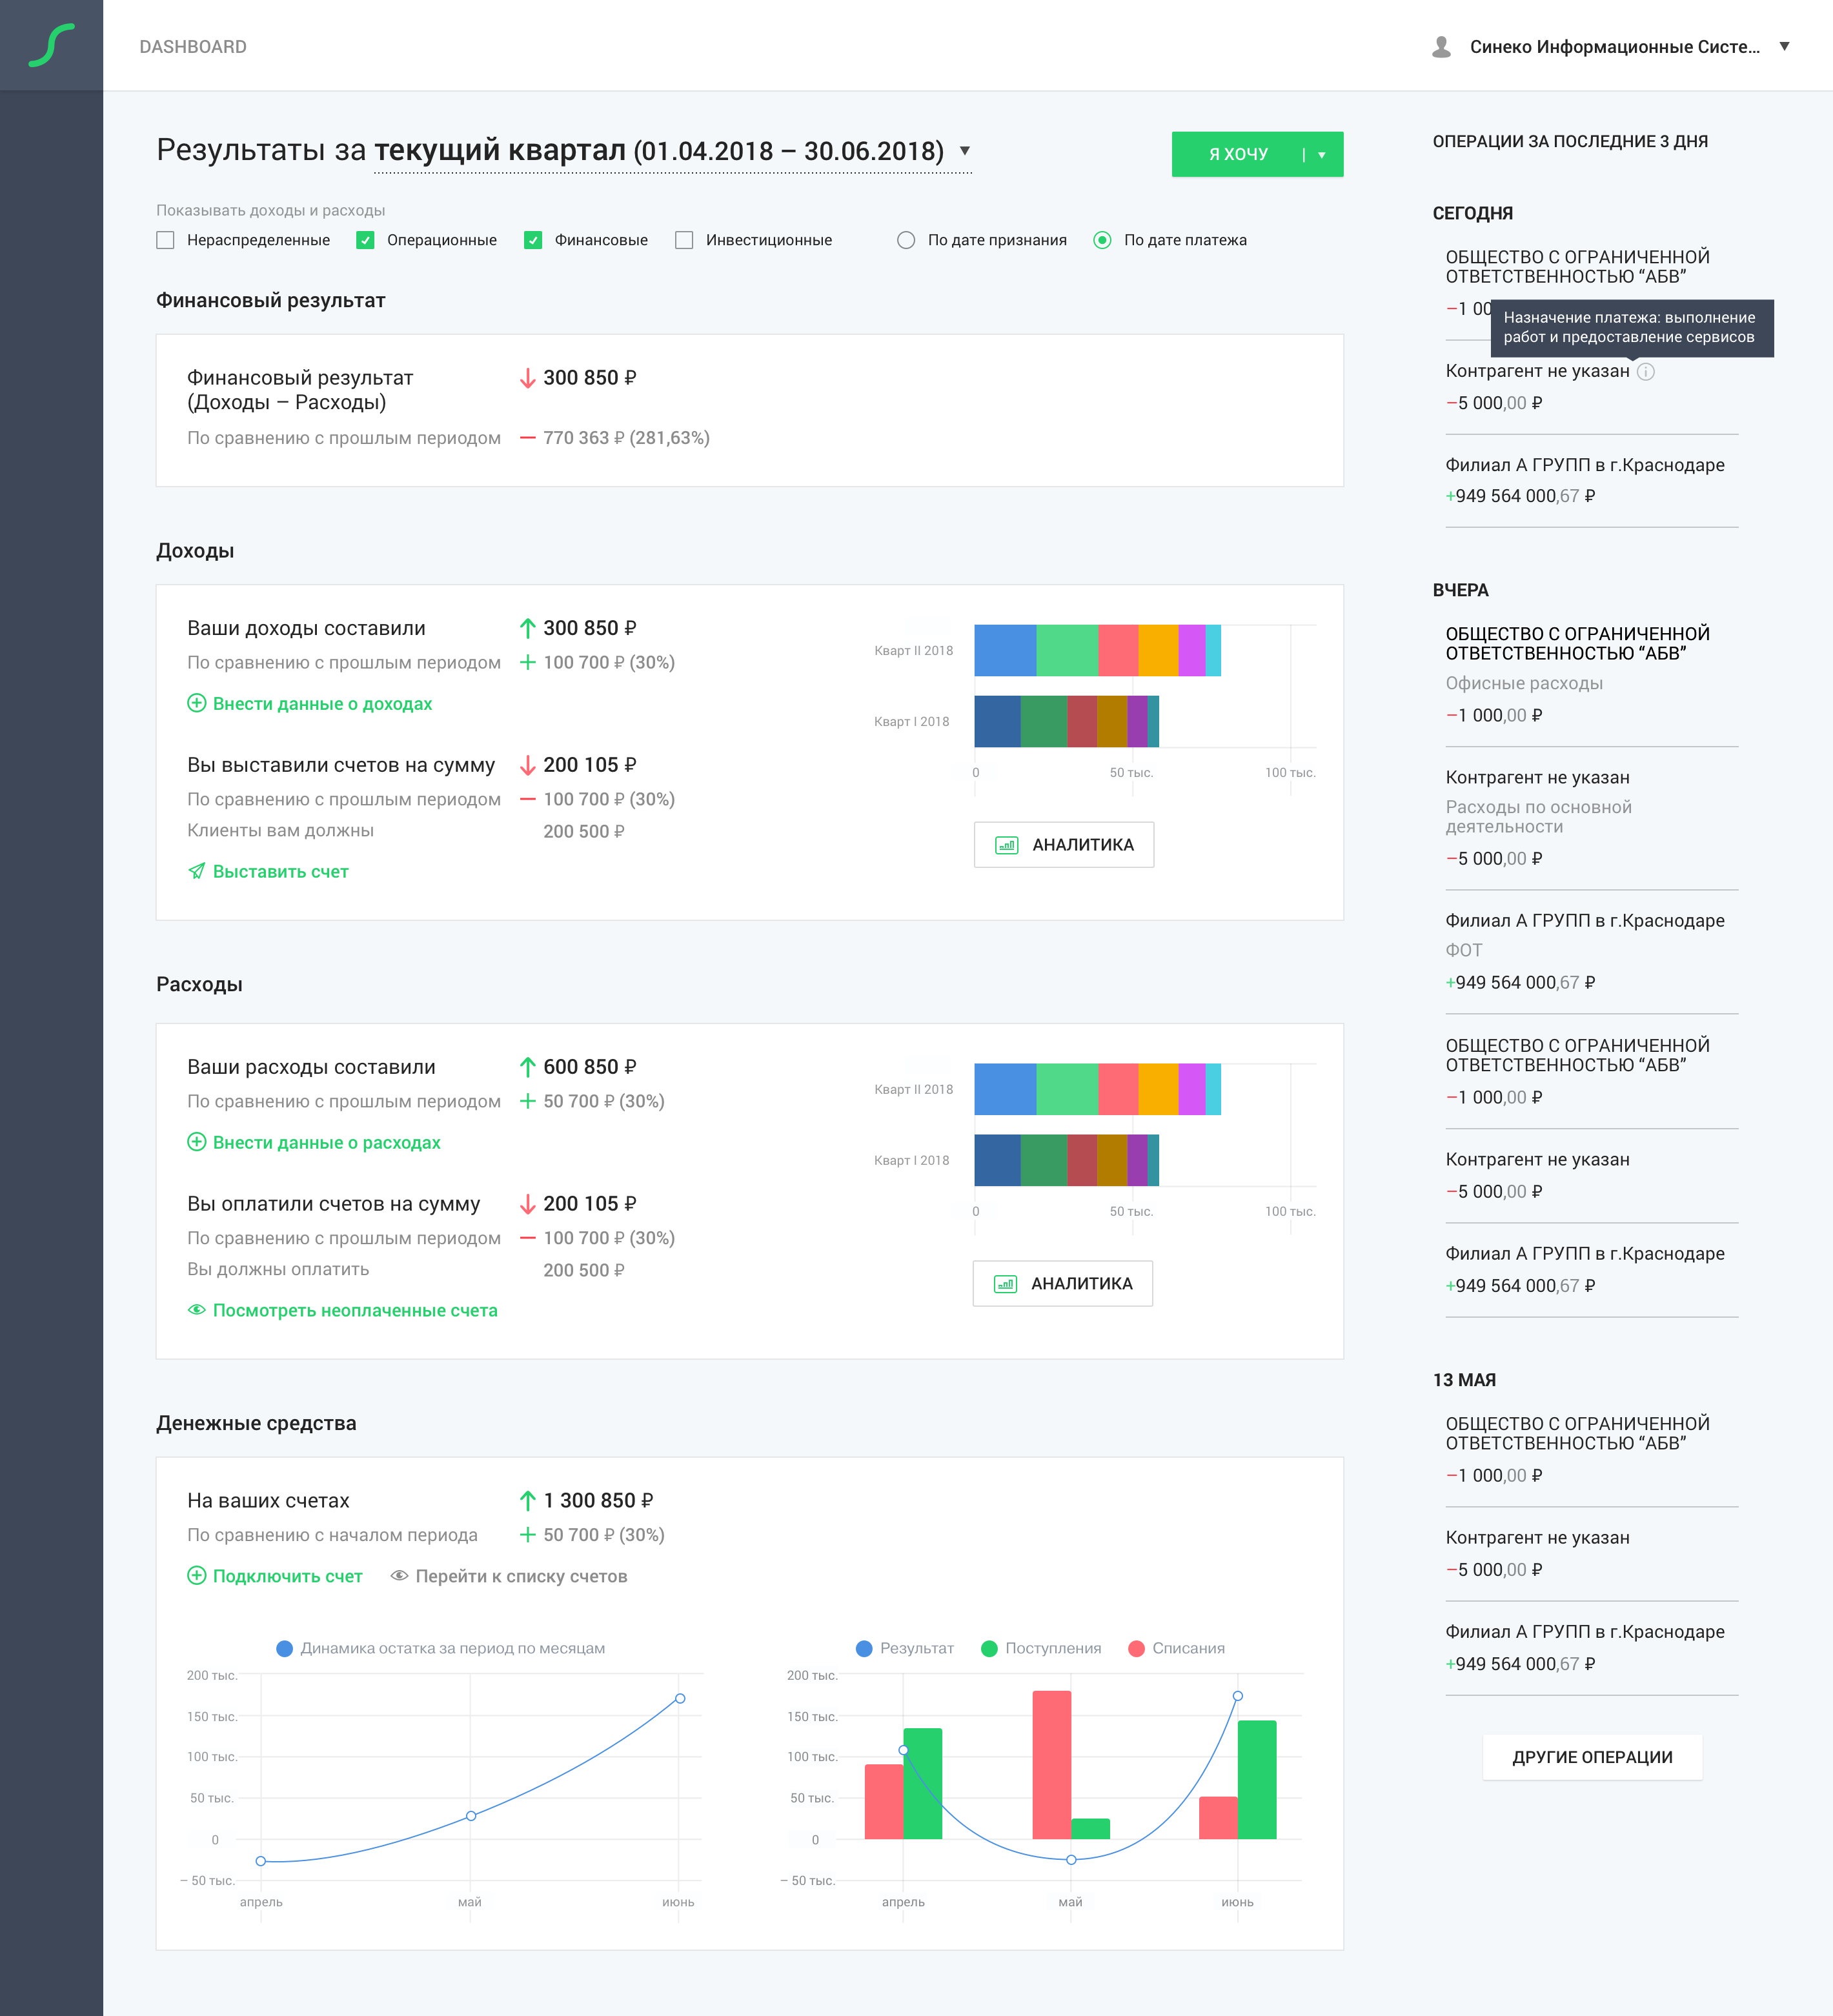1833x2016 pixels.
Task: Click info icon next to Контрагент не указан
Action: 1646,372
